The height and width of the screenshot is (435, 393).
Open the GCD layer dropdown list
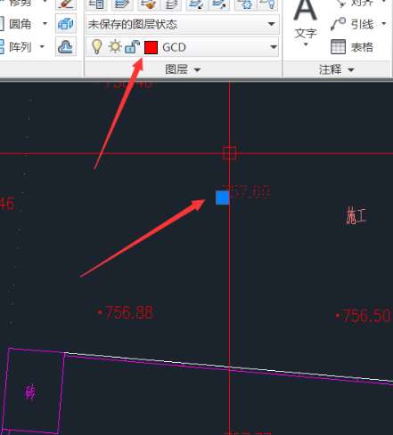coord(274,47)
